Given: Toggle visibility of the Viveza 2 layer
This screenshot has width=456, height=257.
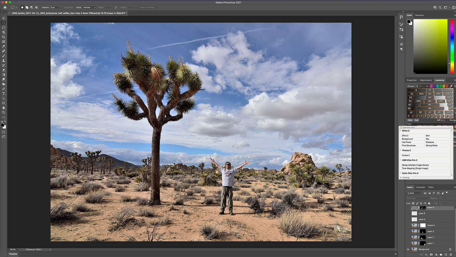Looking at the screenshot, I should tap(408, 225).
